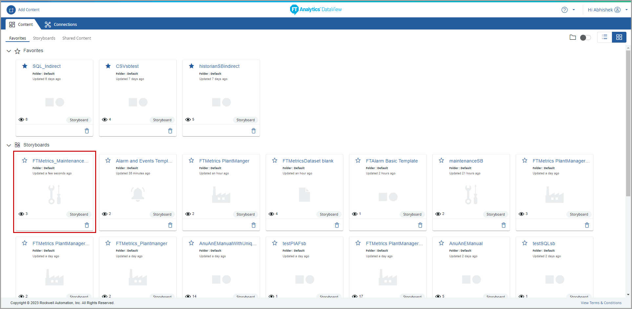Viewport: 632px width, 309px height.
Task: Open the AnuAnEManualWithUniq storyboard title
Action: (228, 243)
